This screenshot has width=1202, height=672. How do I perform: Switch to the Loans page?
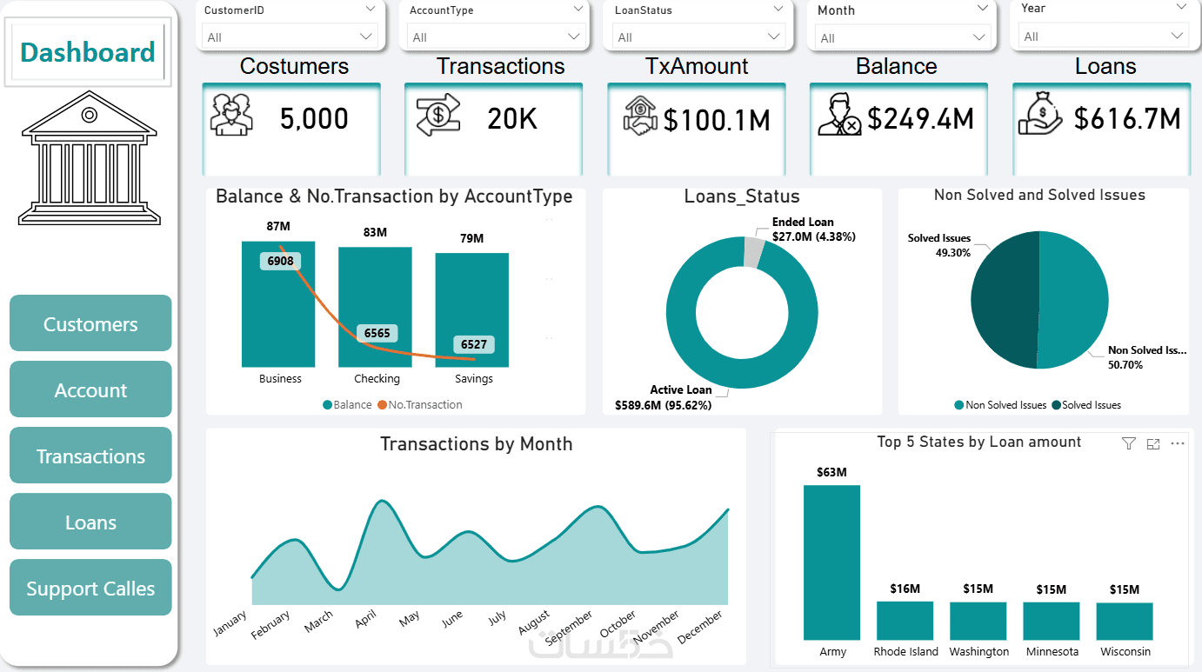90,522
